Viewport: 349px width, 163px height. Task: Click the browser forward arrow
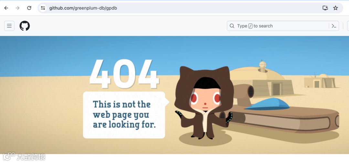coord(17,8)
